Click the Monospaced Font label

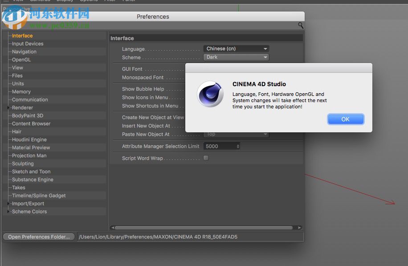[x=143, y=77]
